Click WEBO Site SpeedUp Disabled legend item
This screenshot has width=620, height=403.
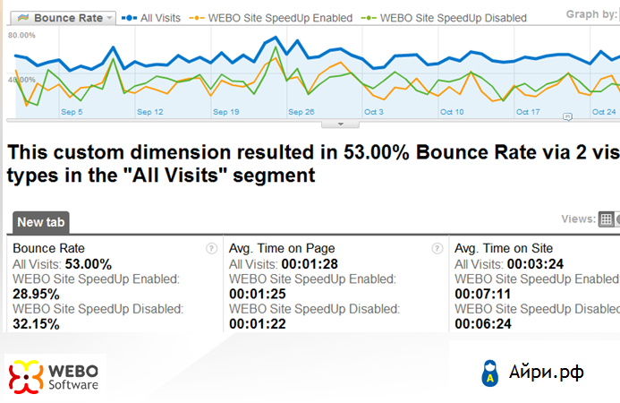[444, 18]
